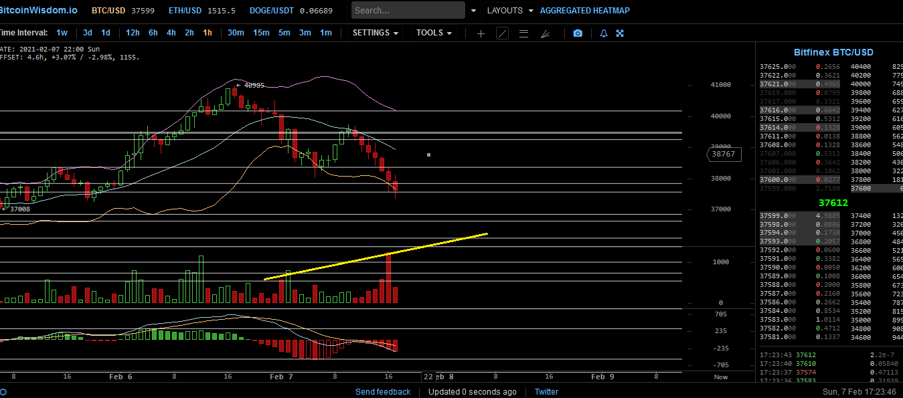
Task: Click the 37008 low price label
Action: coord(20,209)
